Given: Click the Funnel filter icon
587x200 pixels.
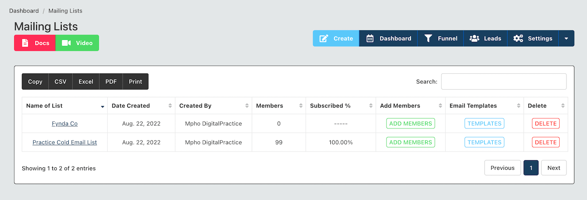Looking at the screenshot, I should [x=428, y=38].
